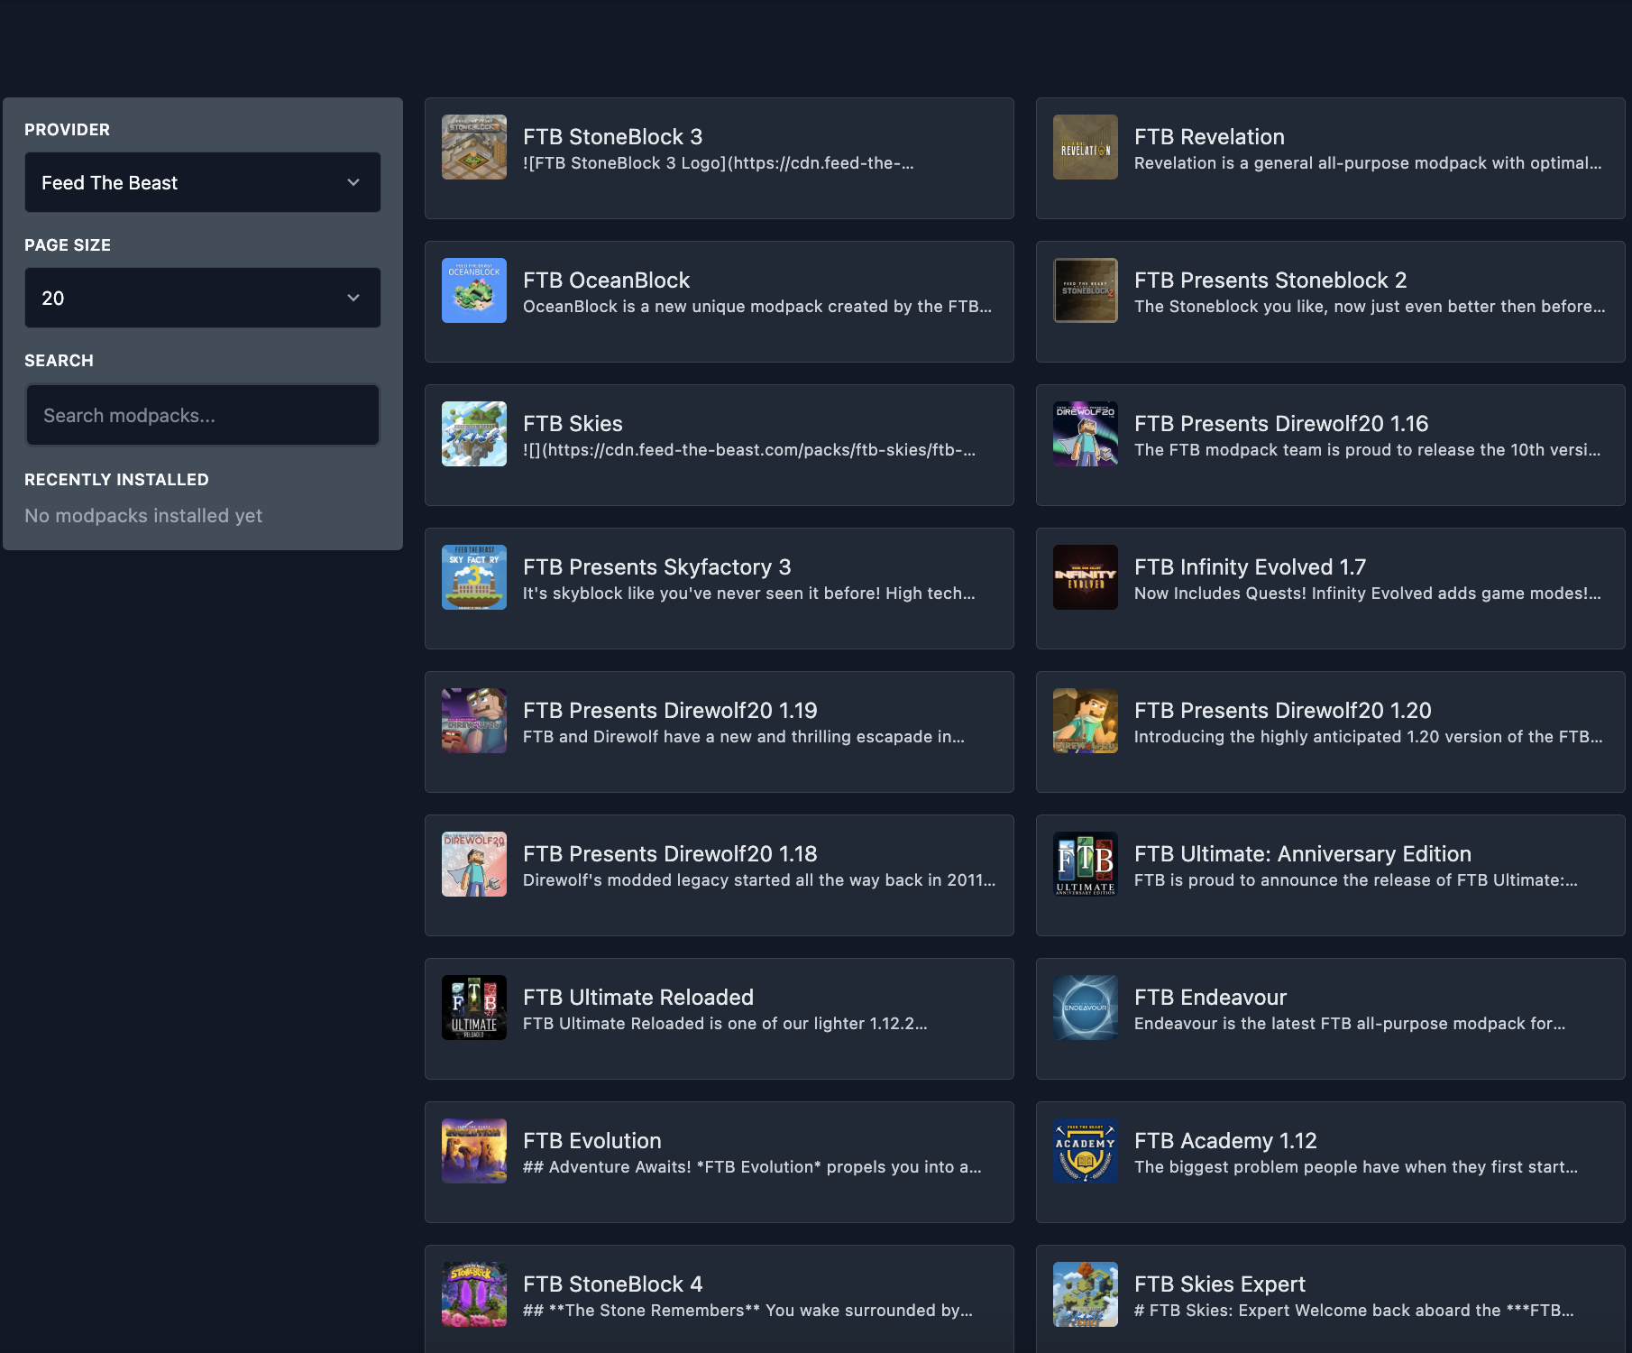
Task: Select the FTB Presents Stoneblock 2 card
Action: 1330,301
